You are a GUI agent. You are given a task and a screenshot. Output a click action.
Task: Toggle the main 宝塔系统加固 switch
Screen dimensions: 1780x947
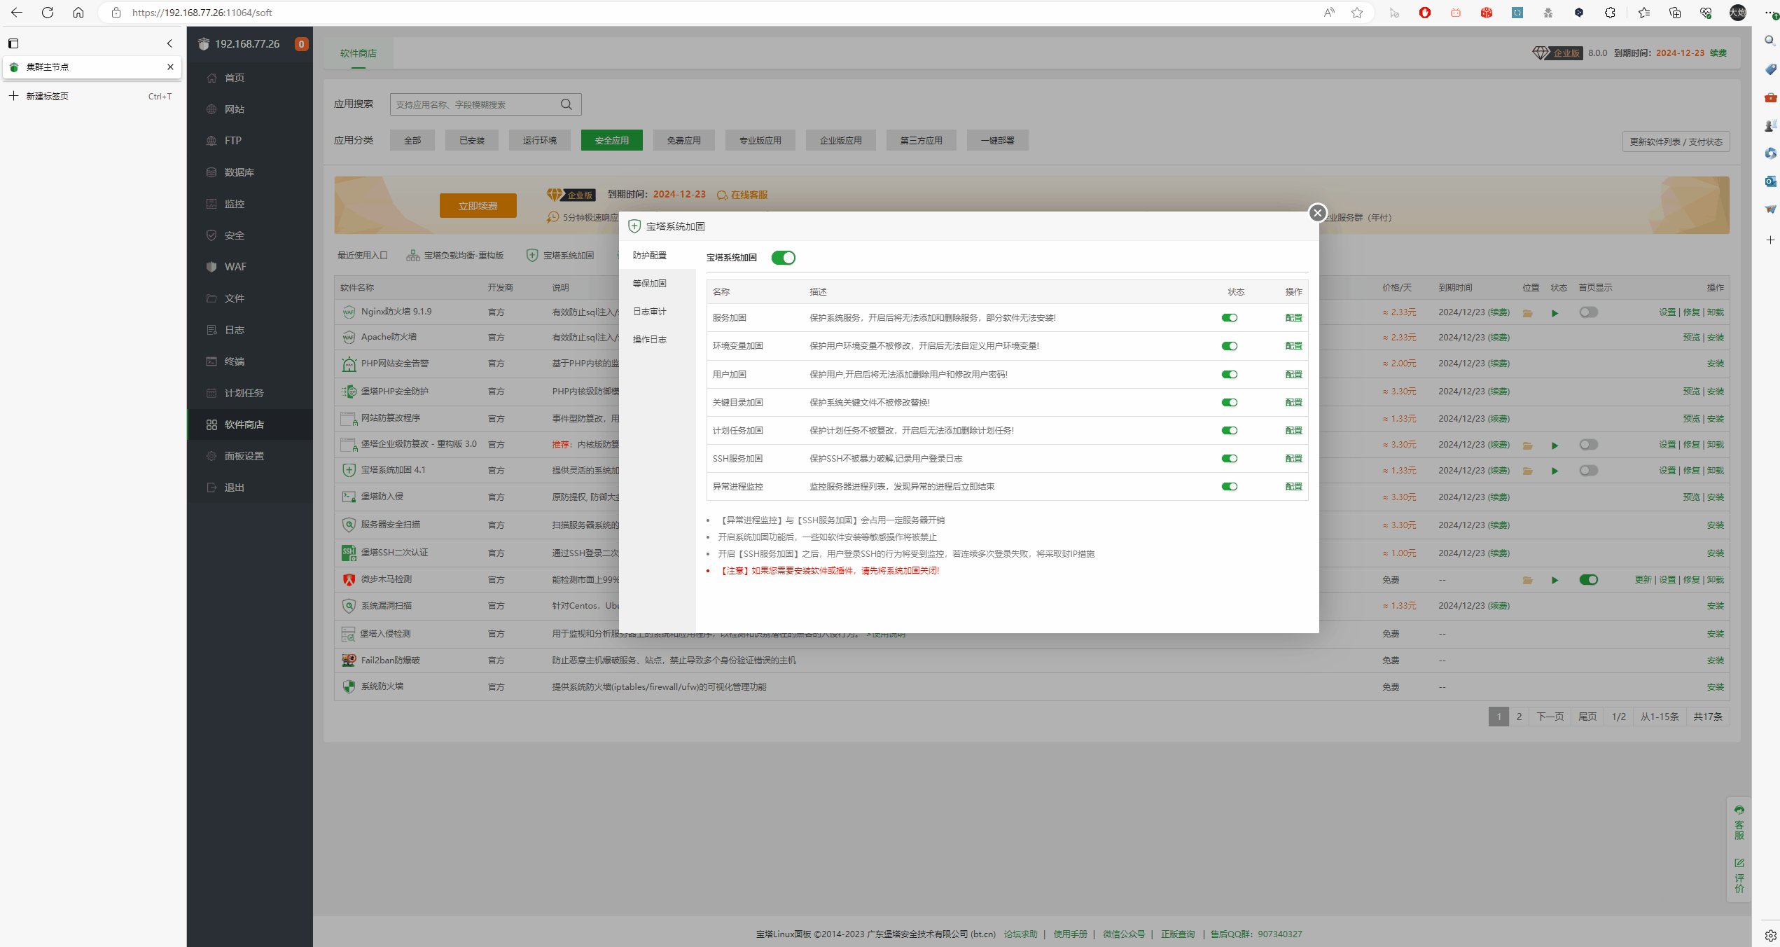coord(784,258)
